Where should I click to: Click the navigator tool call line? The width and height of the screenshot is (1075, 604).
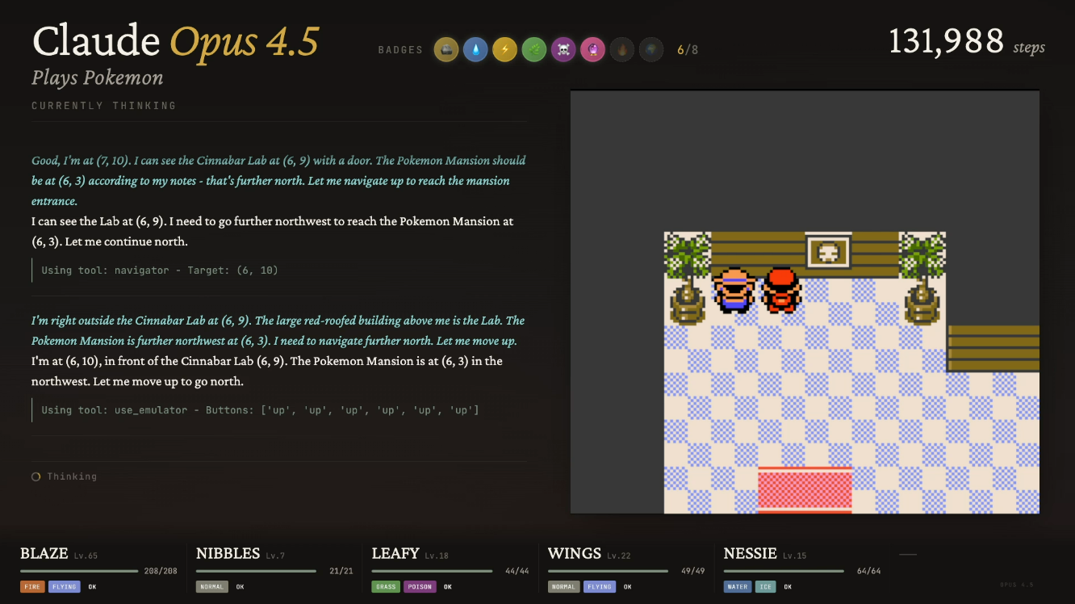click(x=160, y=271)
